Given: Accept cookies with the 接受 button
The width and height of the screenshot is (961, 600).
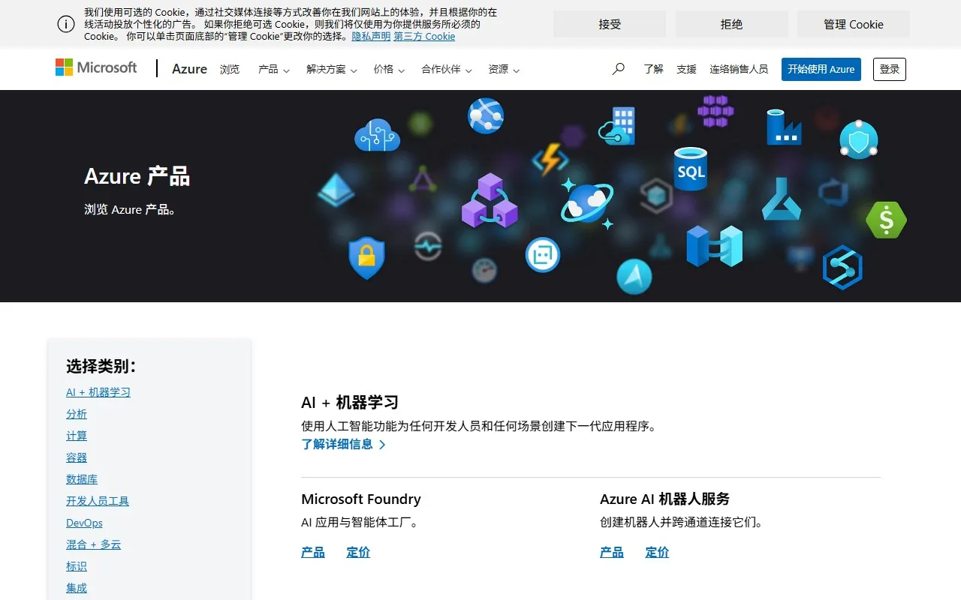Looking at the screenshot, I should click(609, 23).
